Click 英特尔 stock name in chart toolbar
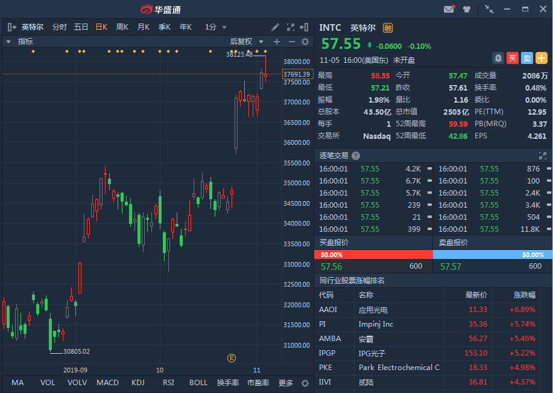Viewport: 553px width, 393px height. [33, 27]
